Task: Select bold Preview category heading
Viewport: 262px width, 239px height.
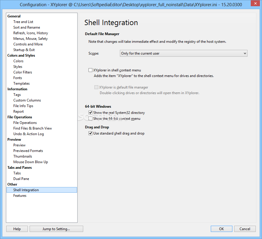Action: tap(14, 140)
